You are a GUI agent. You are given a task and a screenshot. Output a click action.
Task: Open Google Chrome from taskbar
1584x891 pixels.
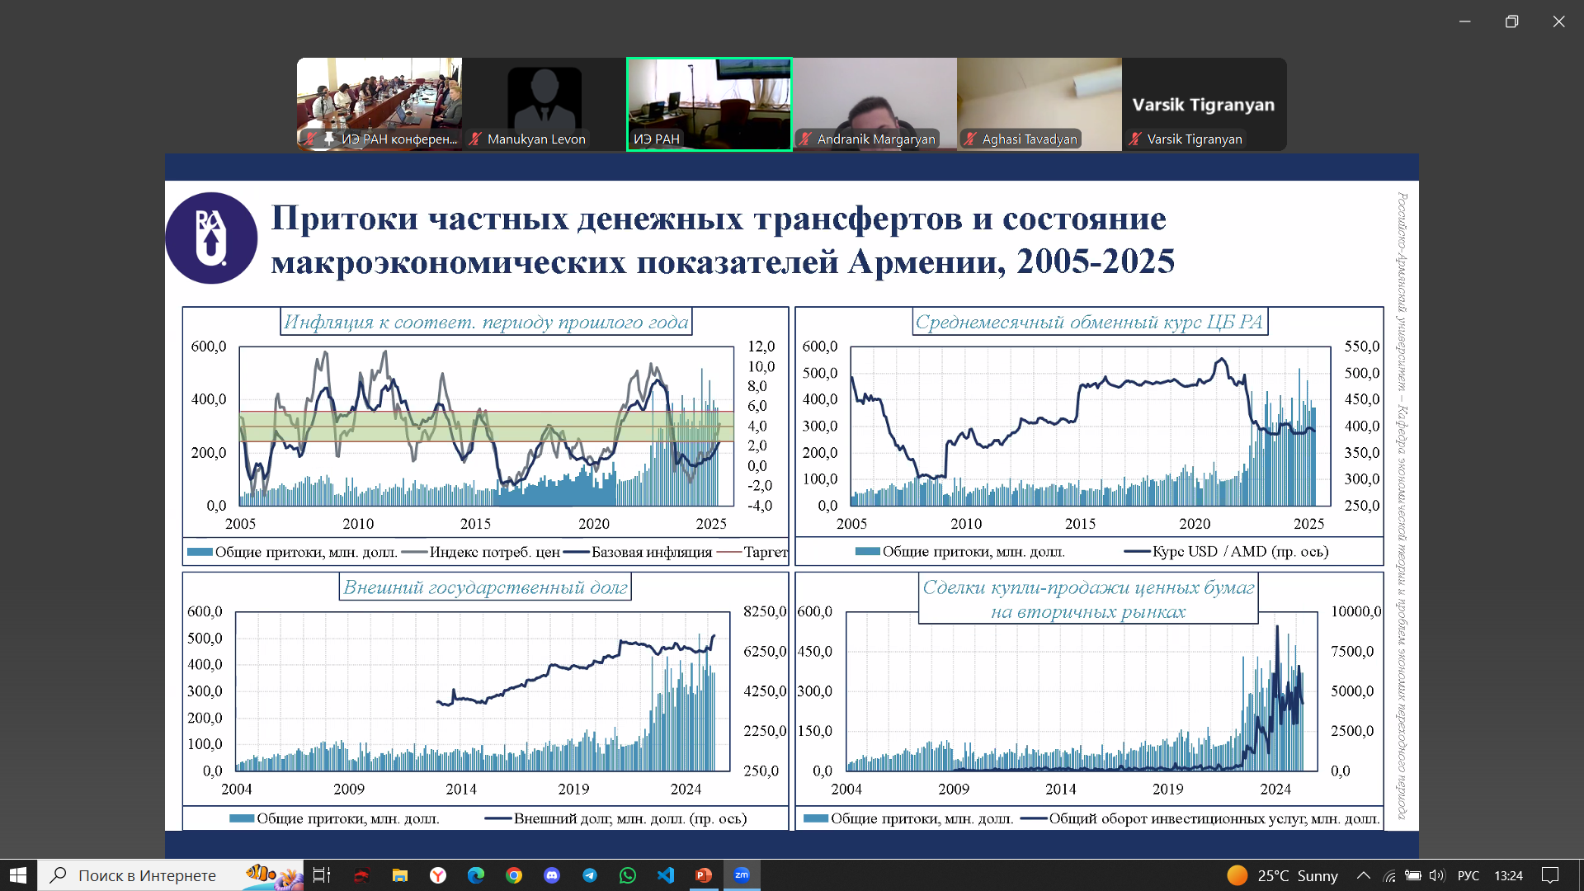pos(514,875)
